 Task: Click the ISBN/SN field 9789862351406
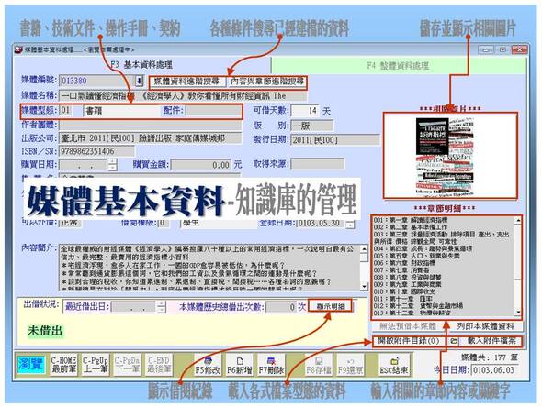click(96, 151)
